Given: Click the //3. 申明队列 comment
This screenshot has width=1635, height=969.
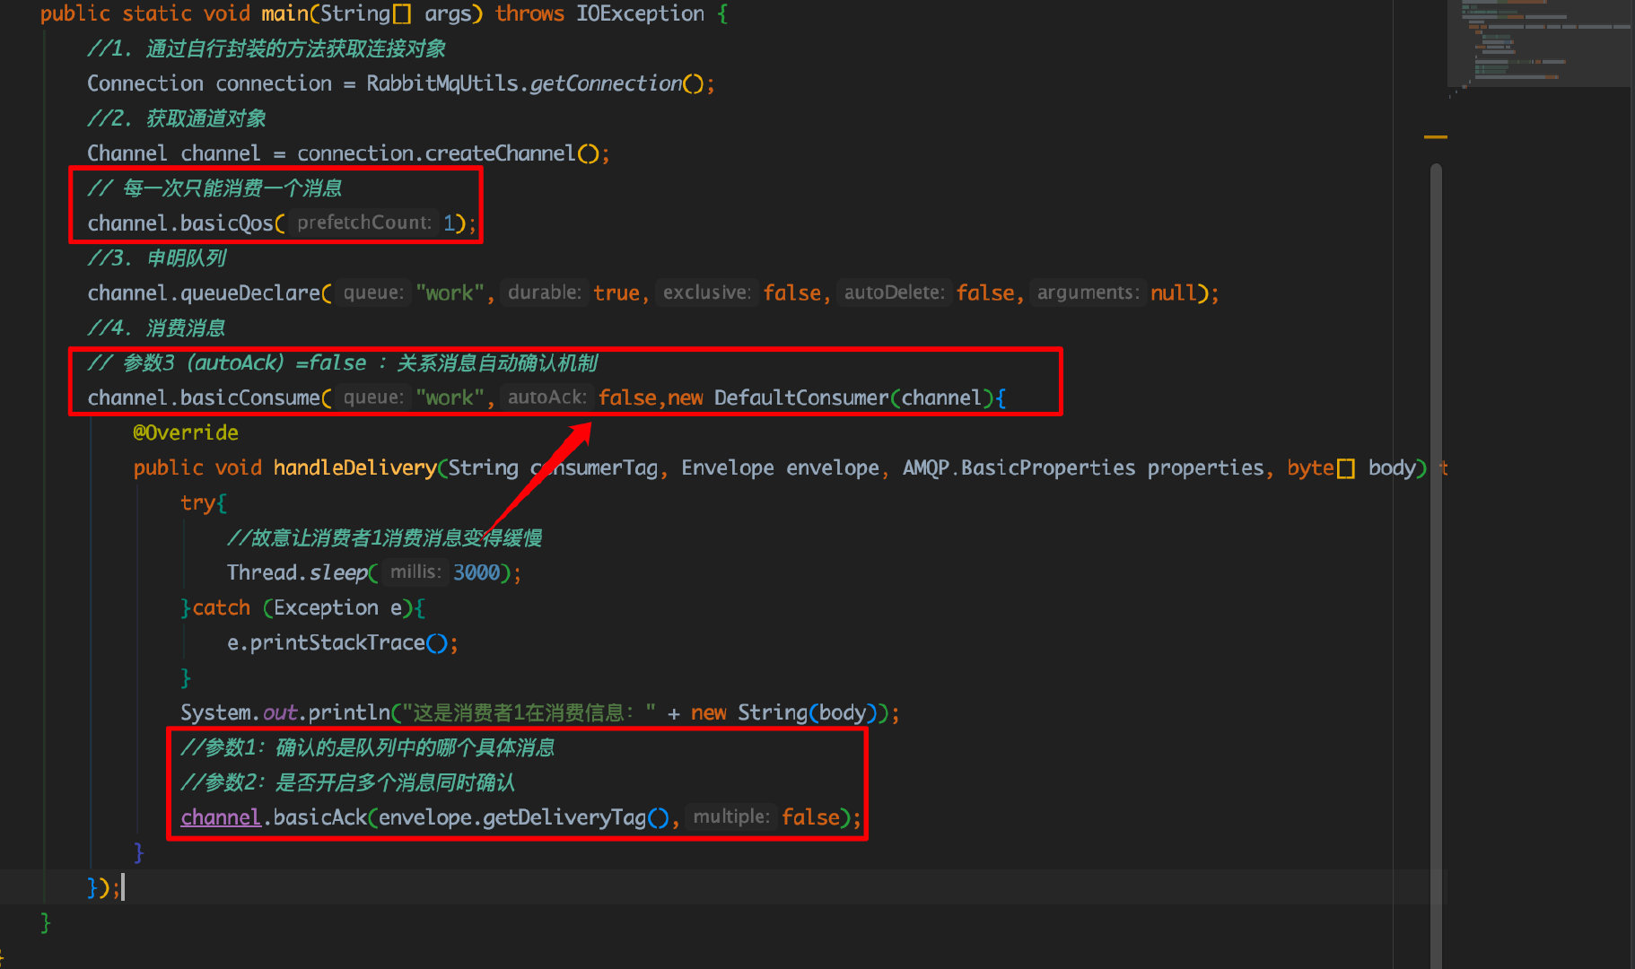Looking at the screenshot, I should point(157,258).
